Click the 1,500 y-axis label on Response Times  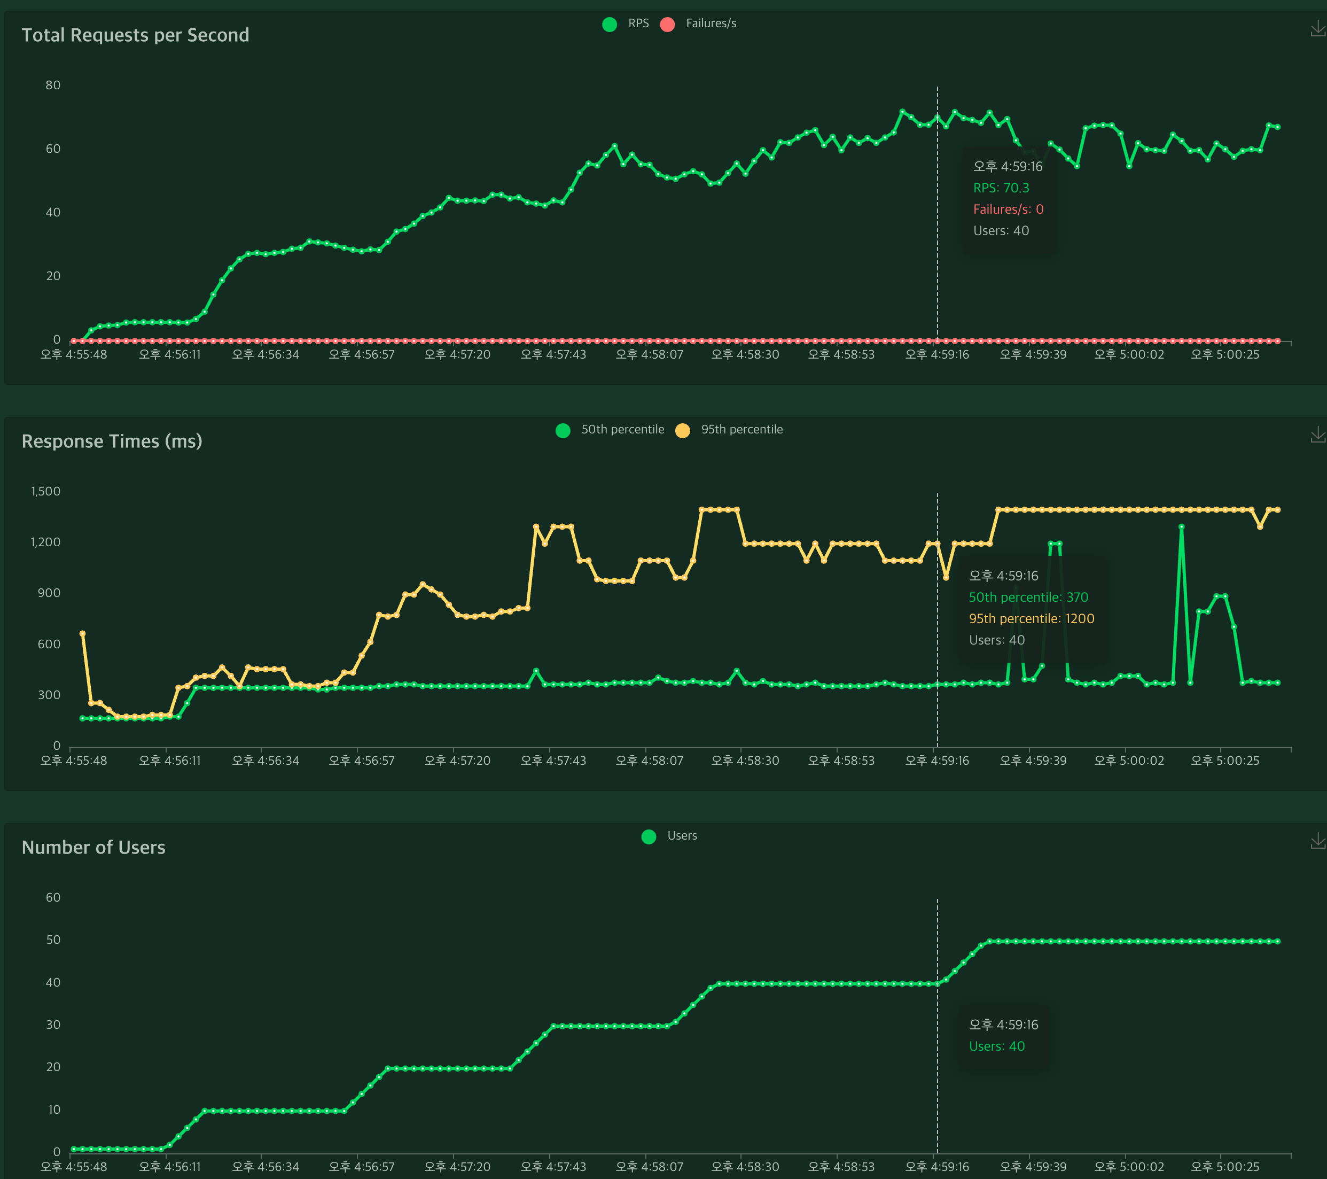(x=45, y=491)
